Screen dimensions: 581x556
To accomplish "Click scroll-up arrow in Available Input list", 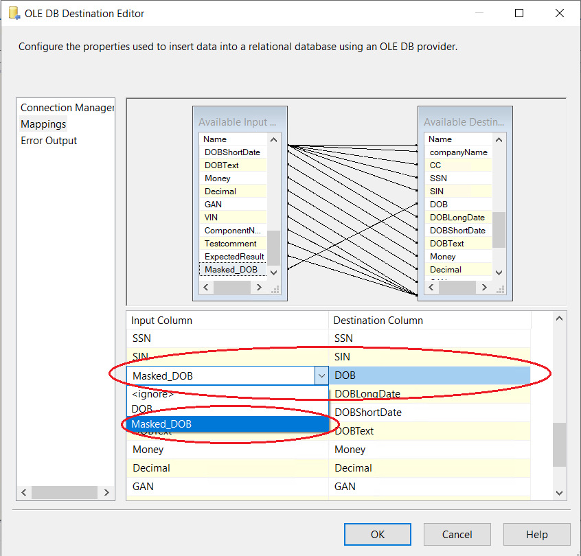I will 274,139.
